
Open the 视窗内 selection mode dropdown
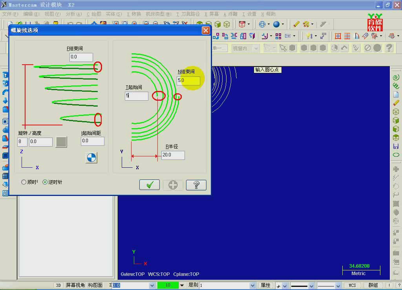256,48
